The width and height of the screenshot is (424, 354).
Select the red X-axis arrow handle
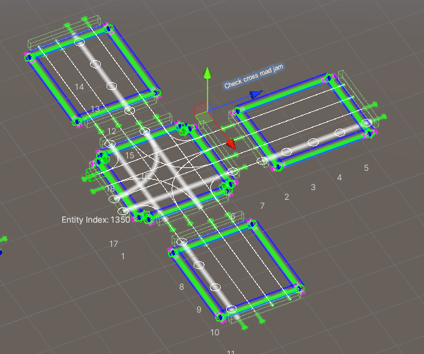(x=231, y=145)
